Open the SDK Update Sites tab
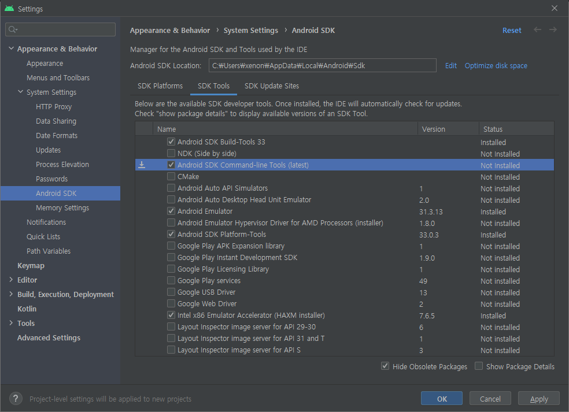 272,86
